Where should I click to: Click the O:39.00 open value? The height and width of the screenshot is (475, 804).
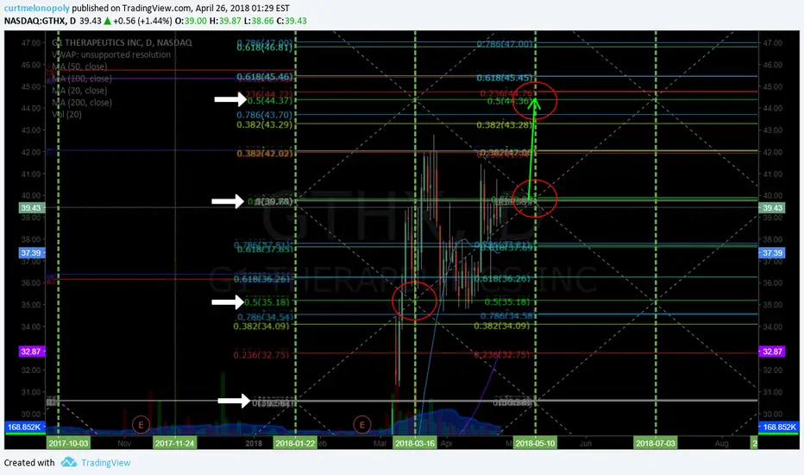coord(191,21)
